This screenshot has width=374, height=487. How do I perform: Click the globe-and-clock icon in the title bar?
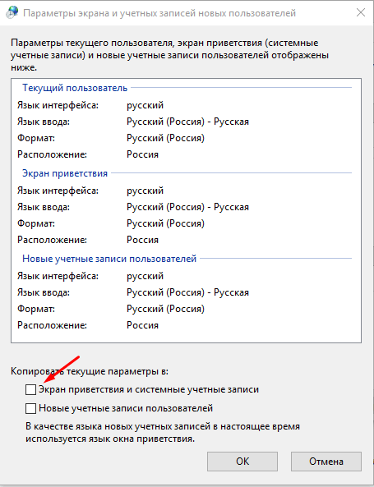(12, 13)
